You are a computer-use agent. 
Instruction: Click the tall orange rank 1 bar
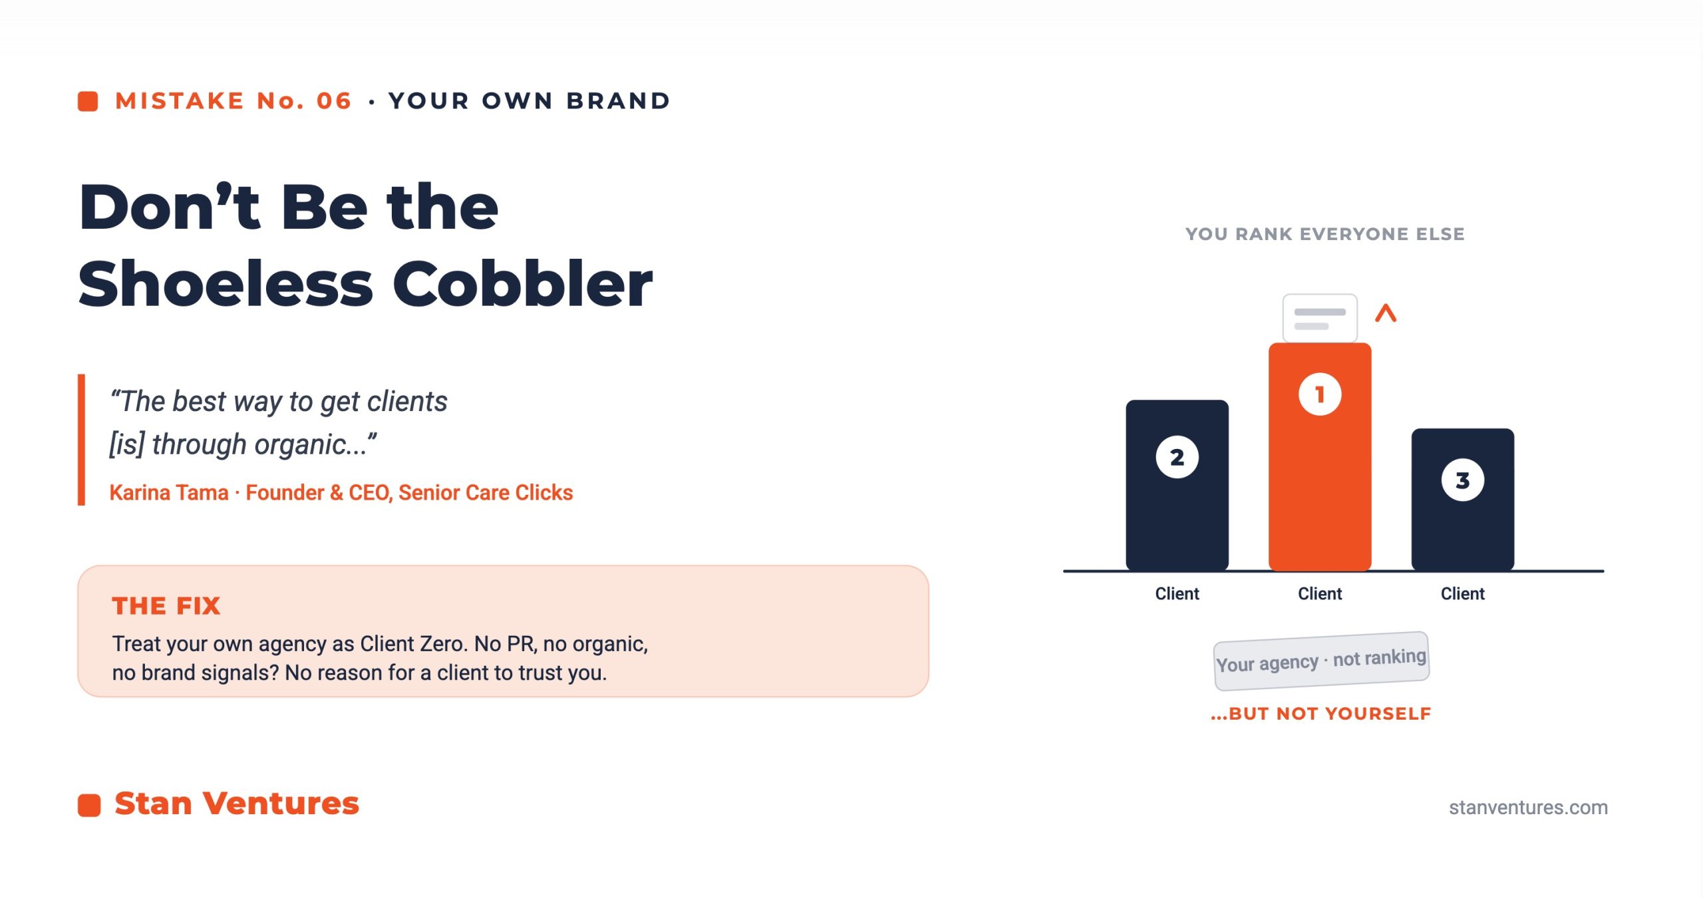1320,457
